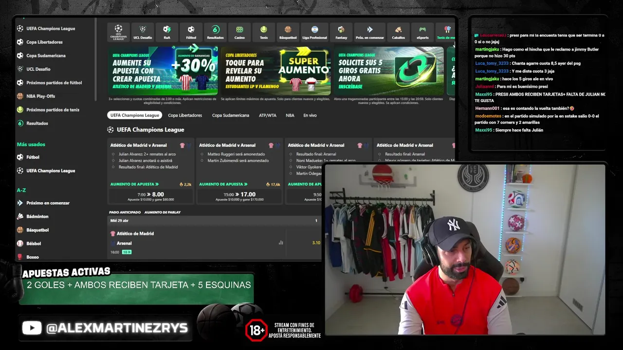
Task: Select the Julian Alvarez 2+ remates al arco pick
Action: pyautogui.click(x=147, y=154)
